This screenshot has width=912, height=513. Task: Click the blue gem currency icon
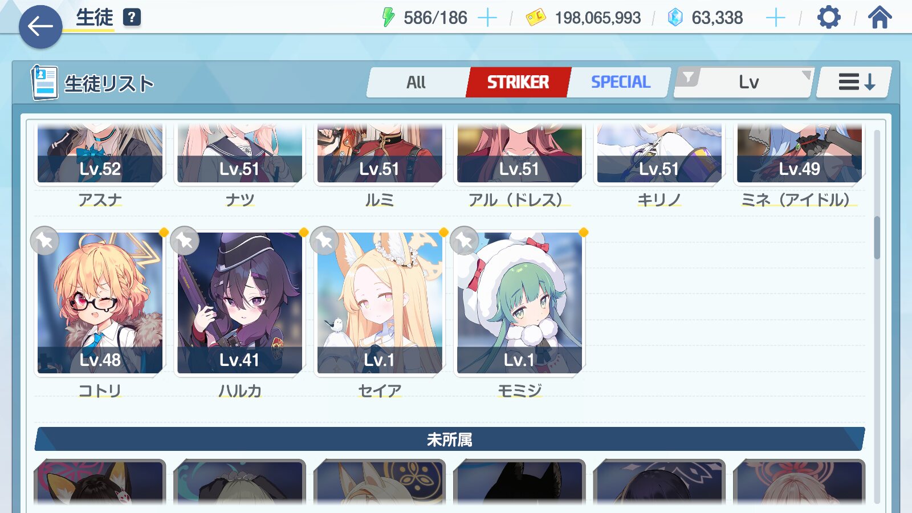[675, 18]
